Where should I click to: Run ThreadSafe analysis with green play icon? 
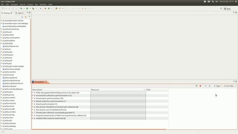[196, 86]
